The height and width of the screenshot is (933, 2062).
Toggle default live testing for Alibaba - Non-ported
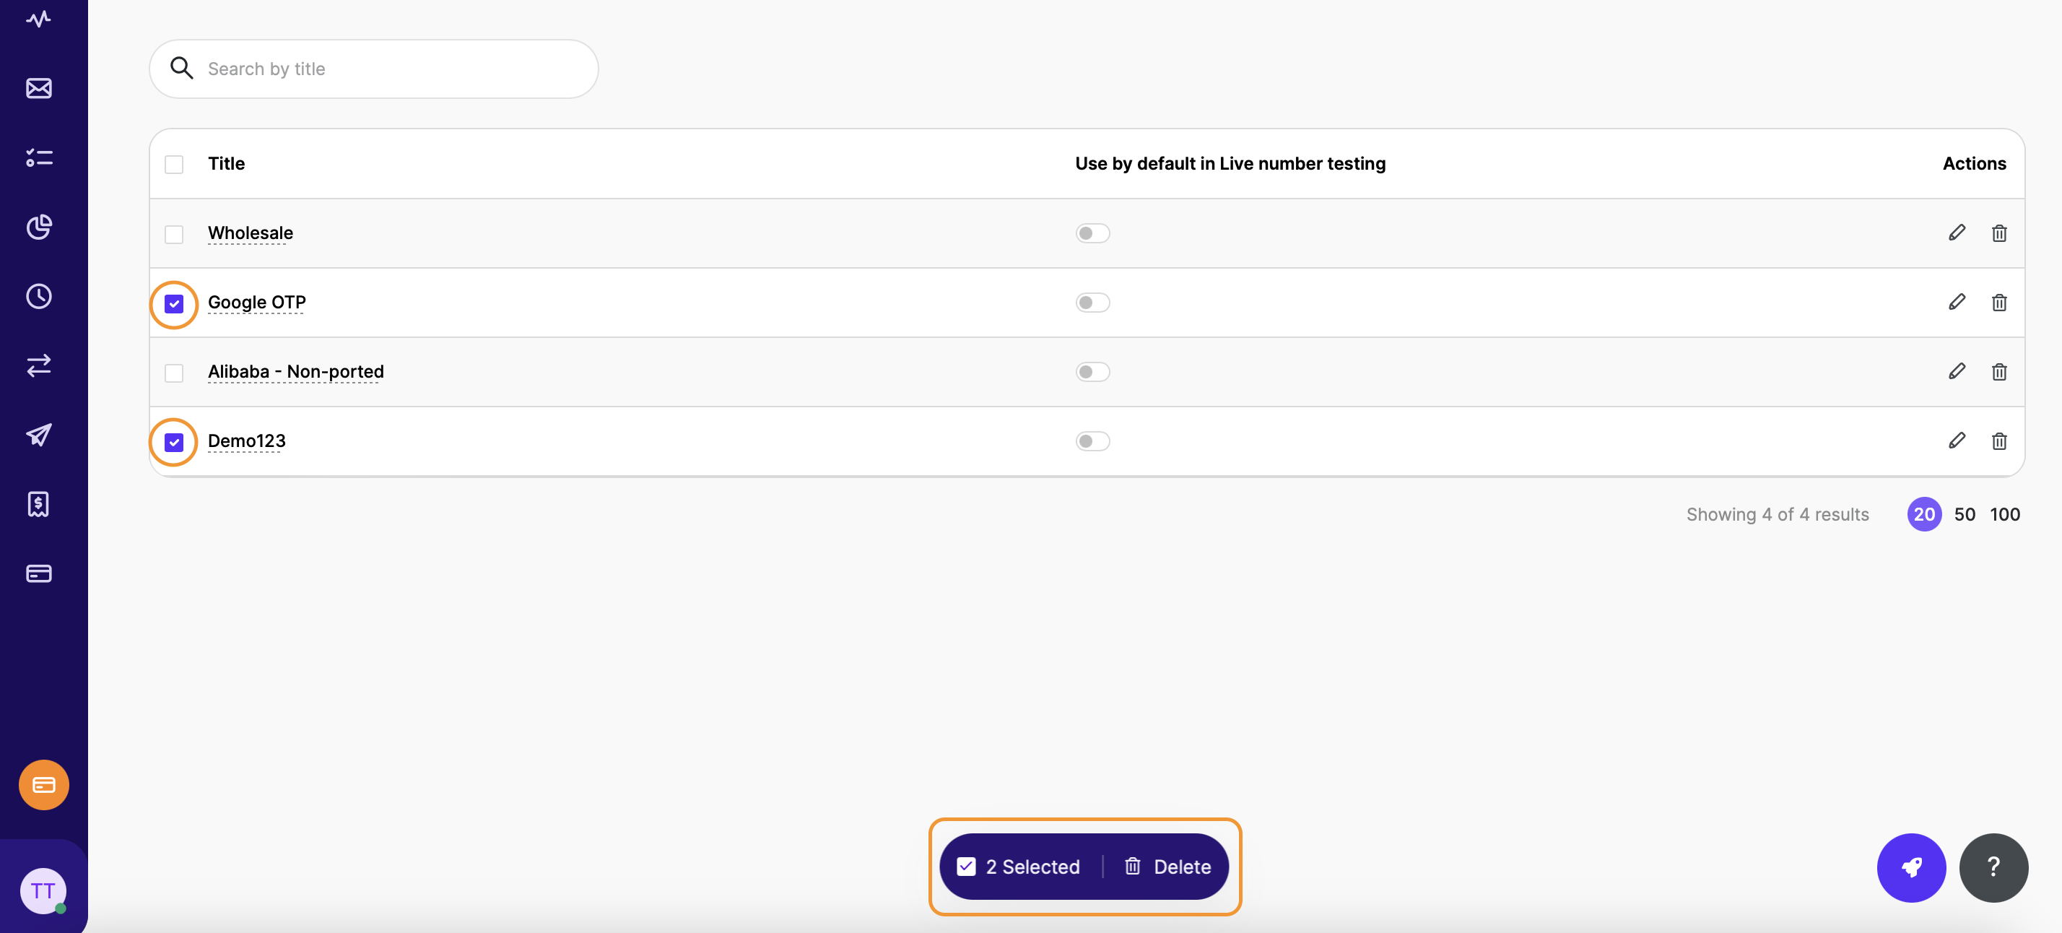coord(1092,372)
